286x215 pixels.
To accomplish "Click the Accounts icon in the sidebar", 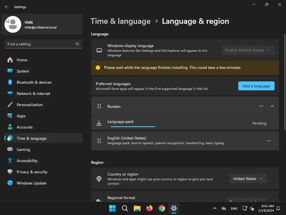I will coord(10,127).
